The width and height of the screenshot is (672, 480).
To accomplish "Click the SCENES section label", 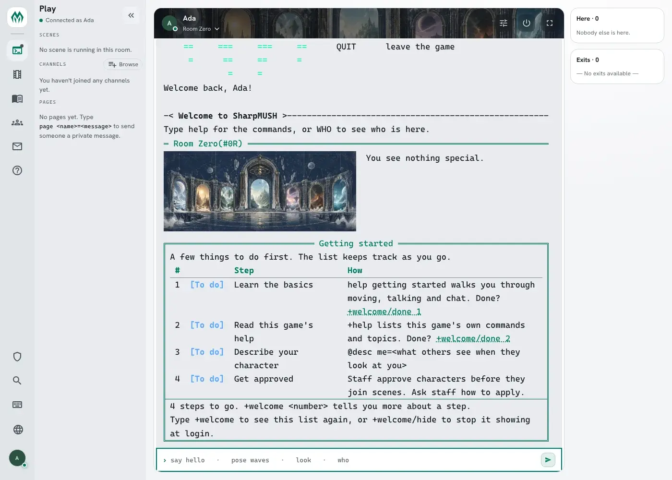I will (x=49, y=35).
